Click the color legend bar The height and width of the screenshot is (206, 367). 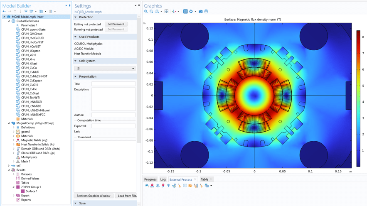pyautogui.click(x=358, y=98)
